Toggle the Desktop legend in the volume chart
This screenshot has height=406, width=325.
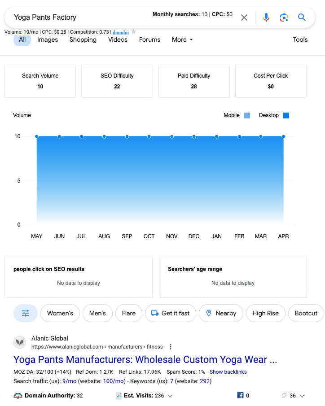click(286, 116)
